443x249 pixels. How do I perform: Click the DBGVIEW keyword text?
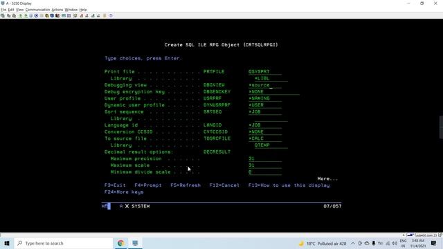pos(214,85)
